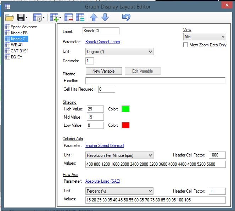Edit Shading Low Value field

[x=95, y=125]
